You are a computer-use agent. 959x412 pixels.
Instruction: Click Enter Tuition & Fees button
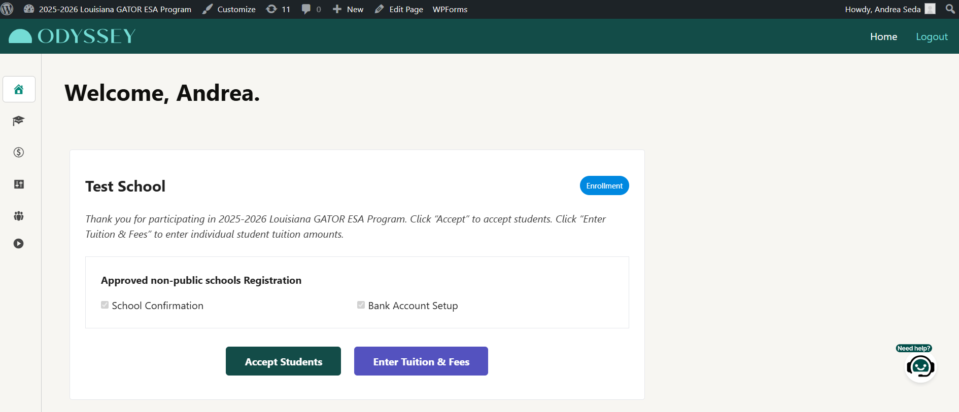coord(421,361)
